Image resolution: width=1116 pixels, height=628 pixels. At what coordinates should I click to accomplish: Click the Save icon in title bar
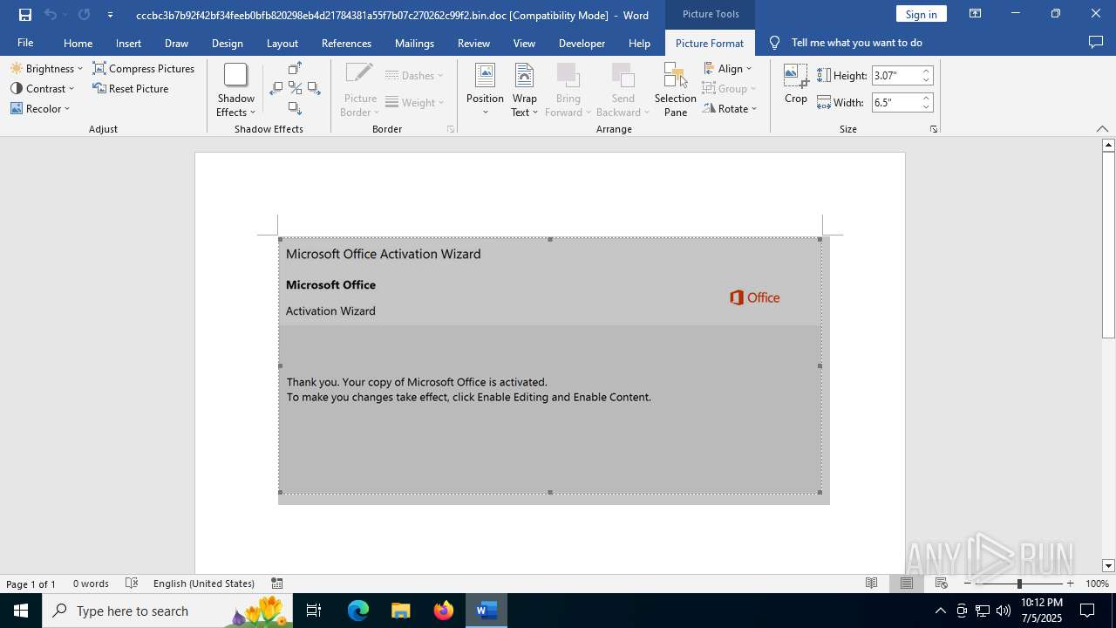pos(25,15)
